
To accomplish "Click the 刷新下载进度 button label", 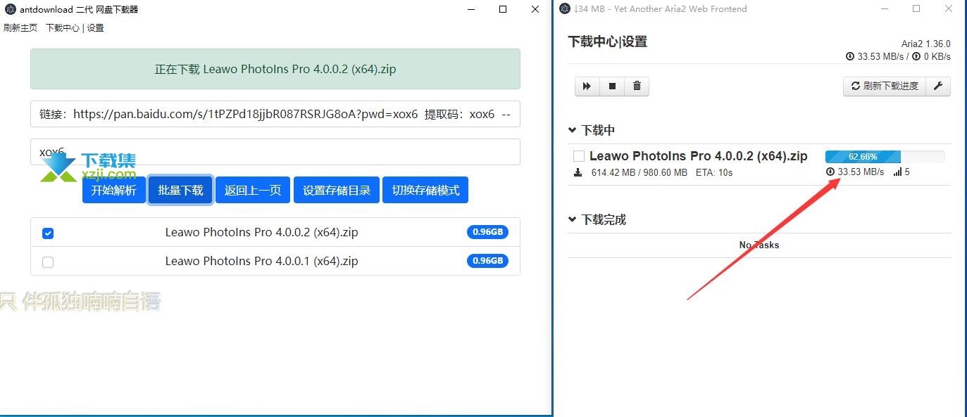I will (891, 86).
